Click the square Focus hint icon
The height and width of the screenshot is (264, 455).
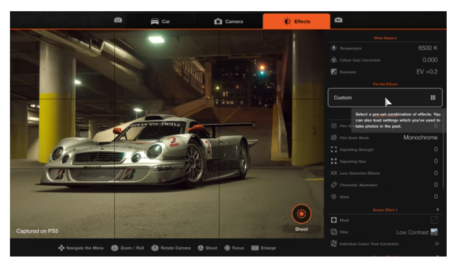click(227, 248)
